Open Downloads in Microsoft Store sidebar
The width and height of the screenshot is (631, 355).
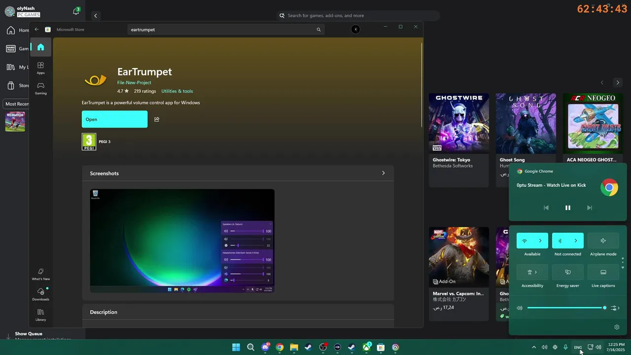[40, 294]
